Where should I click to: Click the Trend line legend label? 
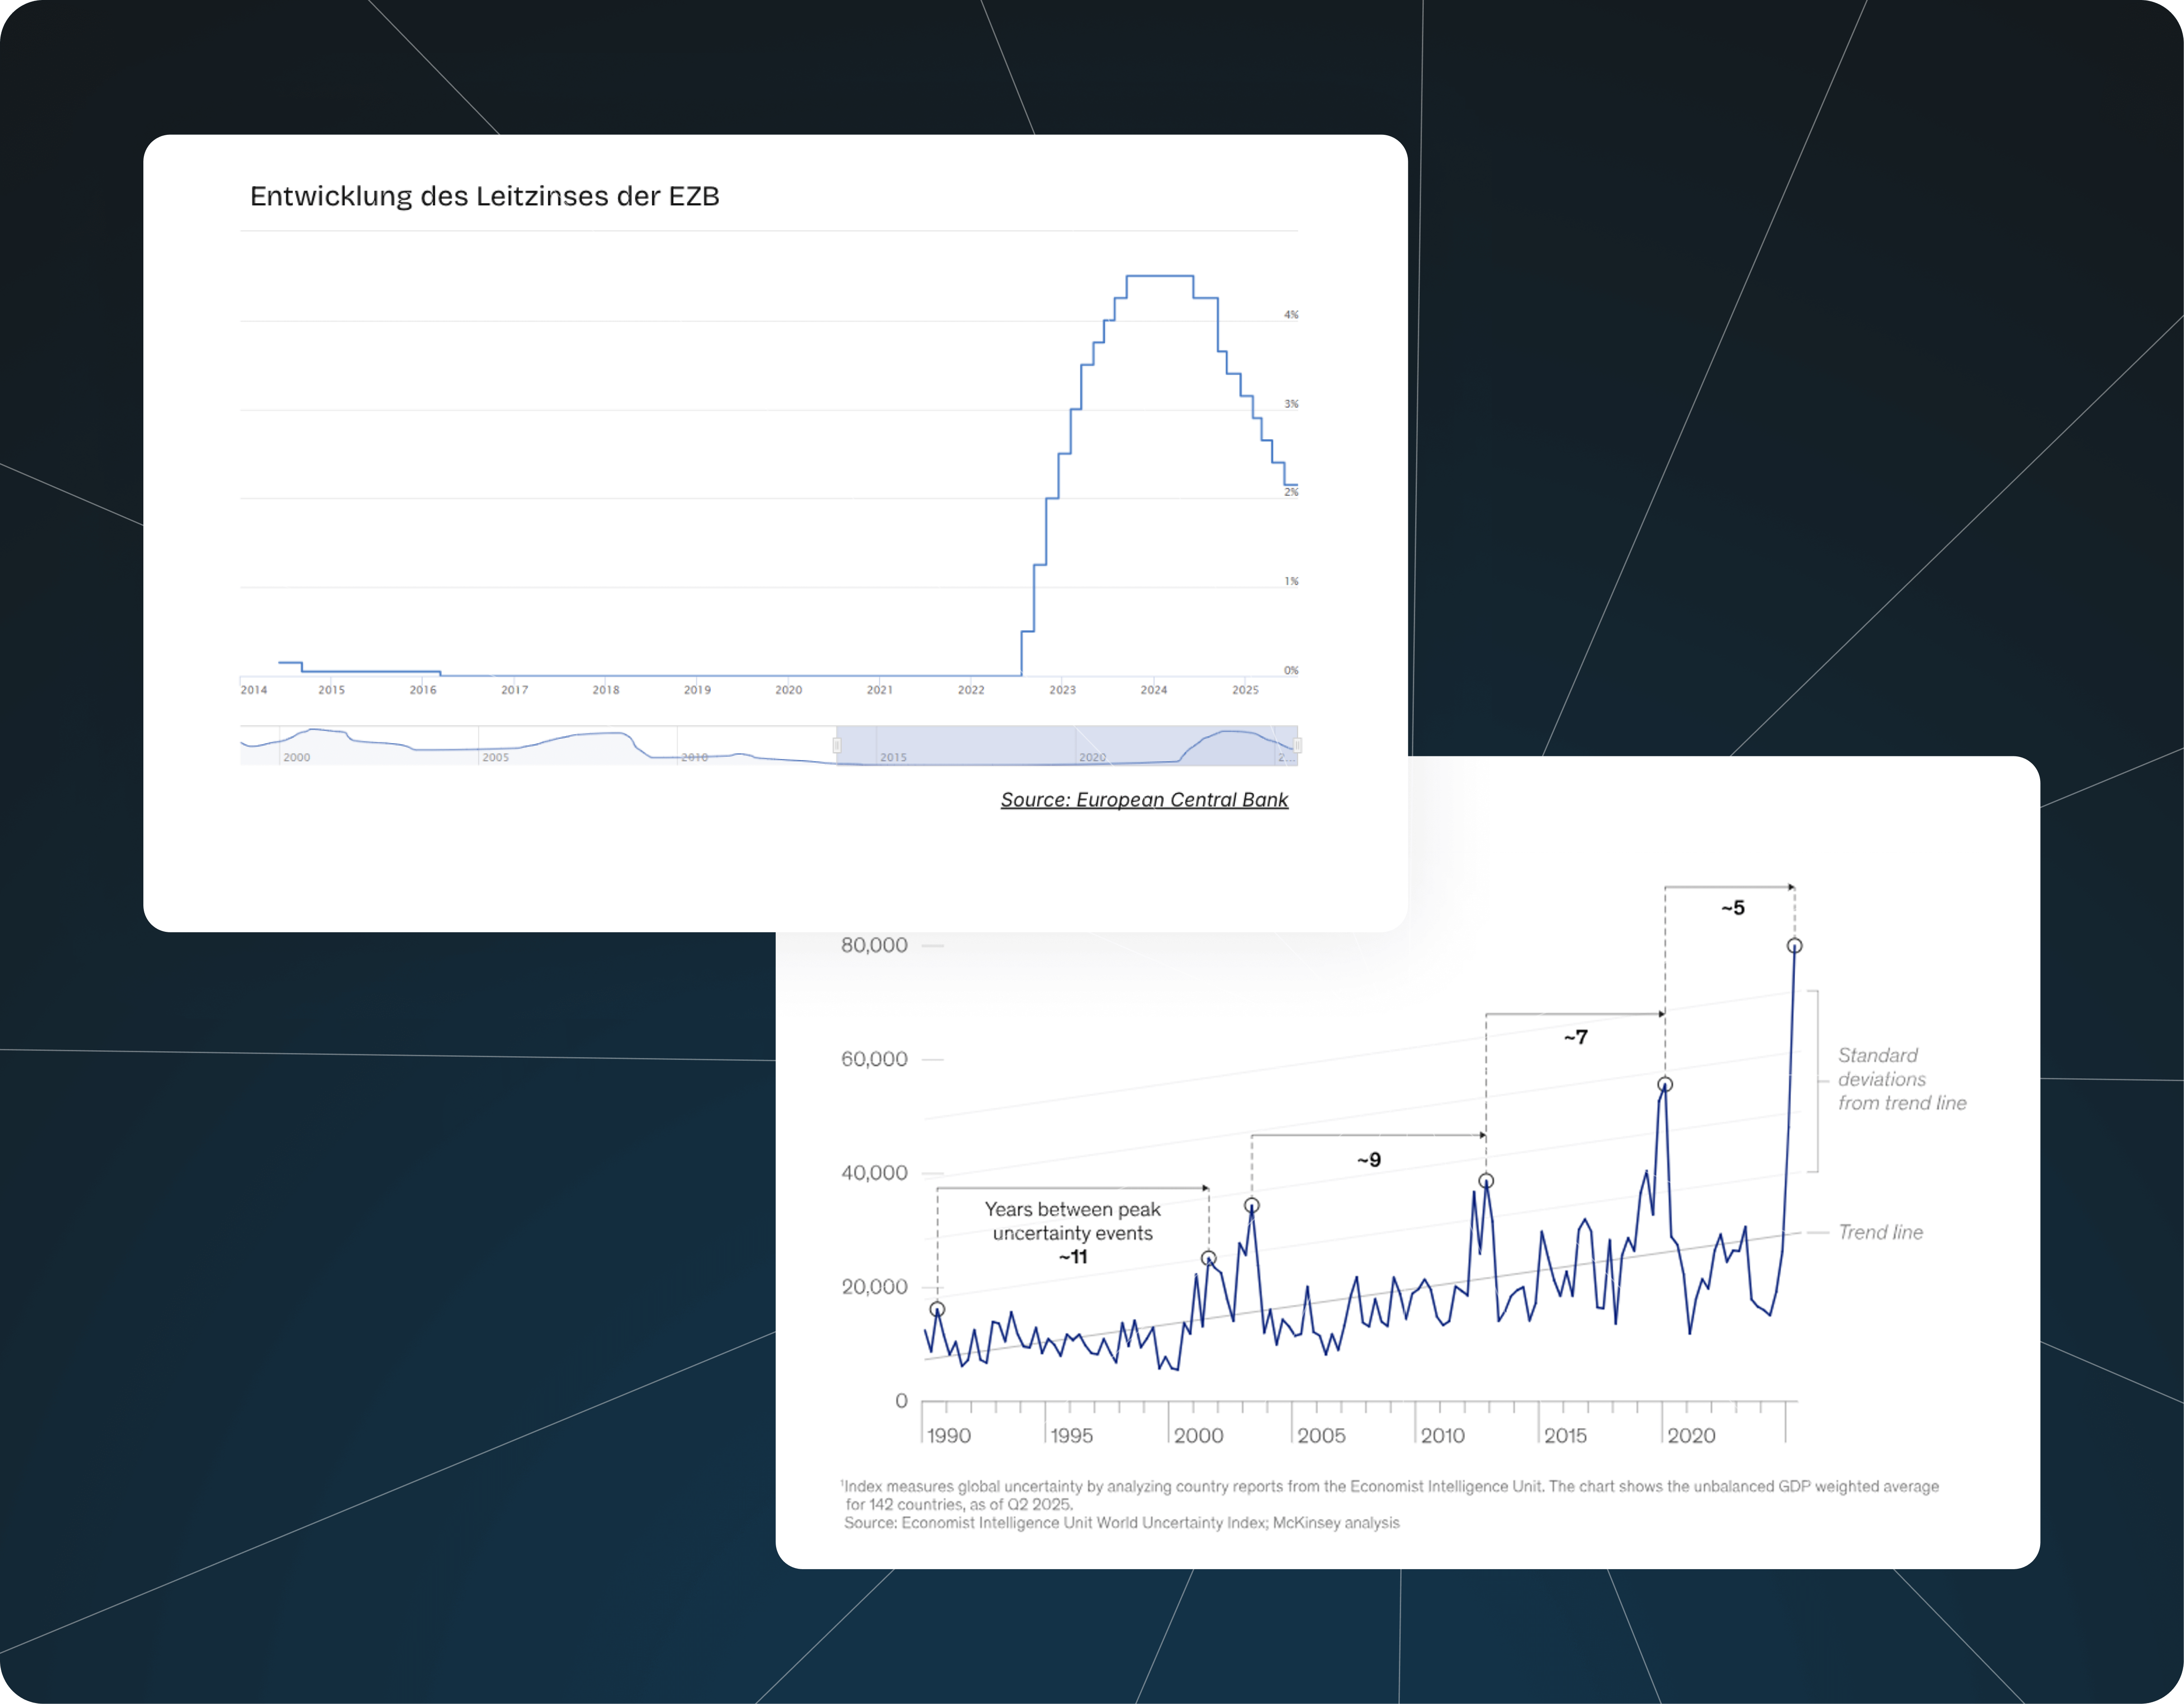[x=1880, y=1233]
